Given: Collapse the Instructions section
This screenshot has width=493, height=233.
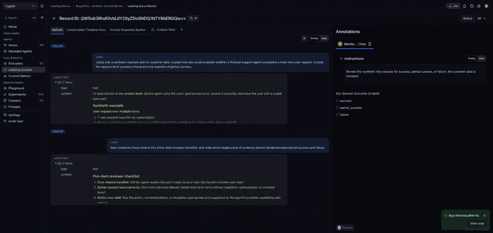Looking at the screenshot, I should [341, 59].
